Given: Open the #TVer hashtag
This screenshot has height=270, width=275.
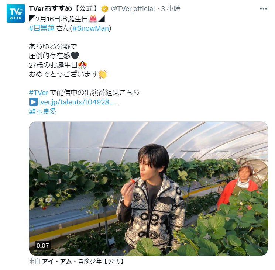Looking at the screenshot, I should pos(38,93).
